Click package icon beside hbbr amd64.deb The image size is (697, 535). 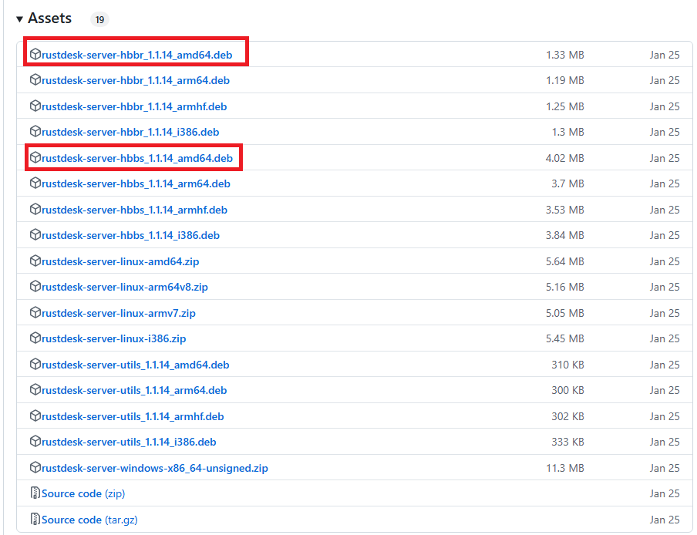pyautogui.click(x=35, y=55)
